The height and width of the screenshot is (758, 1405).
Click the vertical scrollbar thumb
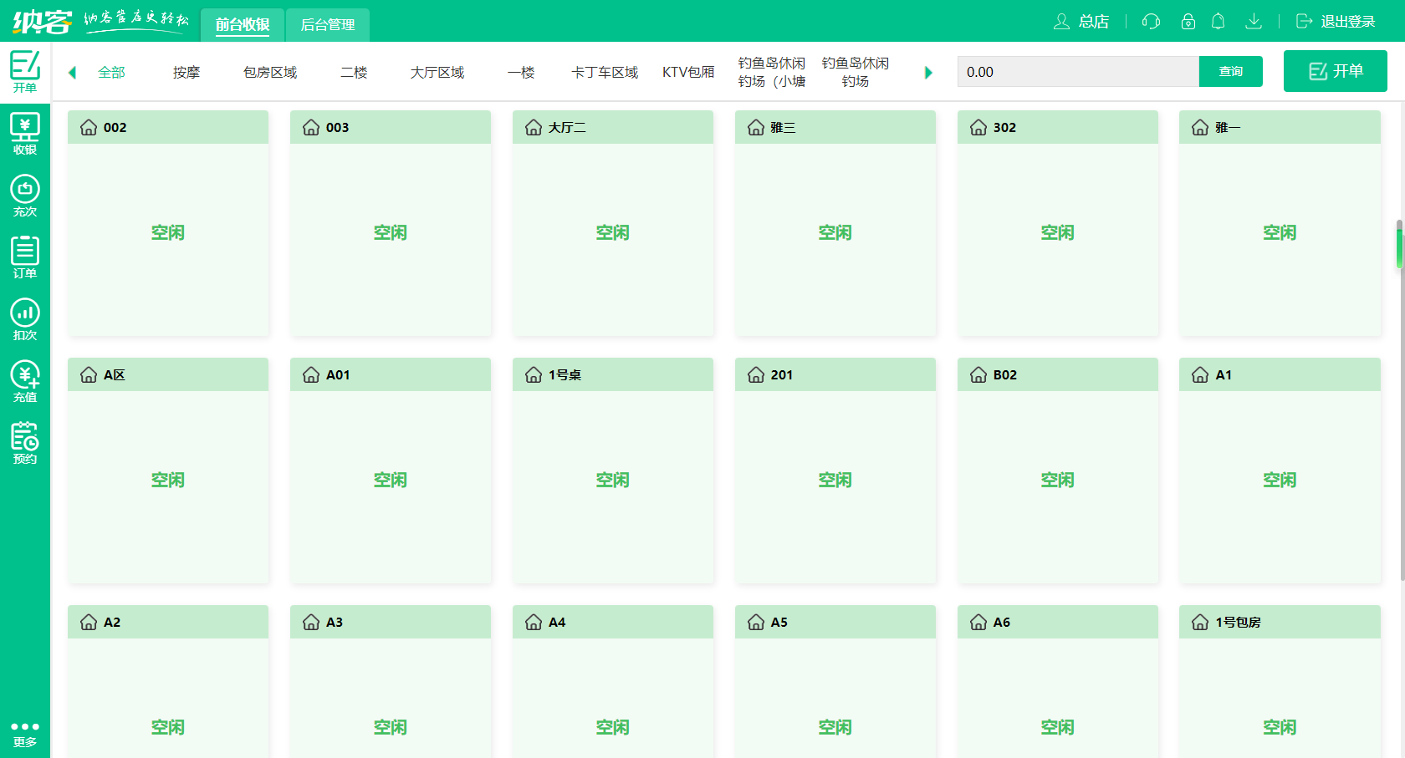[x=1399, y=245]
